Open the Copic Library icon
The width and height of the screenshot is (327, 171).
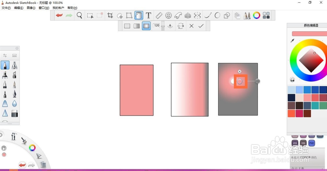(x=266, y=15)
